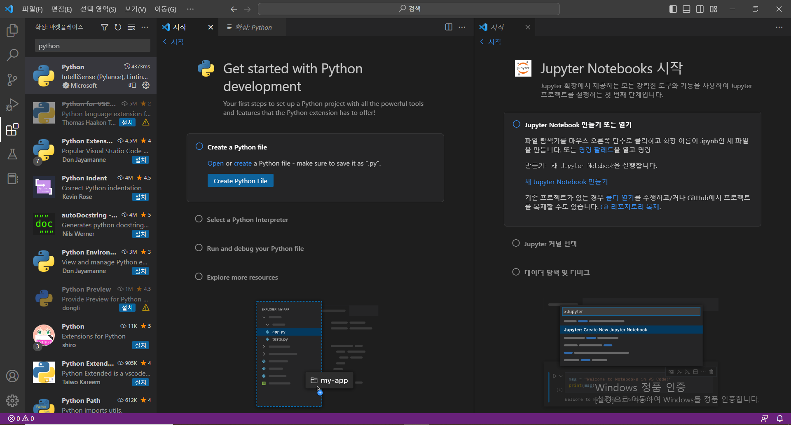Open the Testing flask view
This screenshot has height=425, width=791.
12,154
